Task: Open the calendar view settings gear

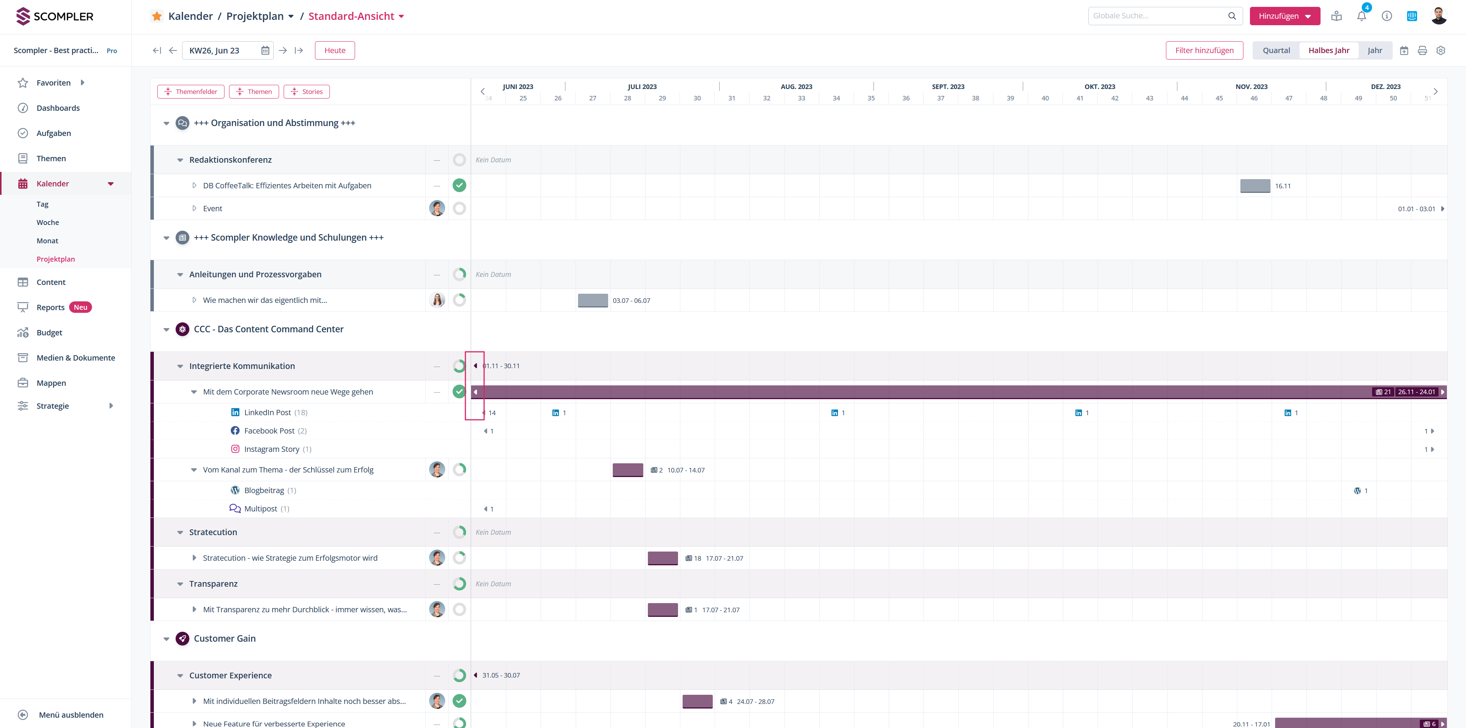Action: pos(1440,51)
